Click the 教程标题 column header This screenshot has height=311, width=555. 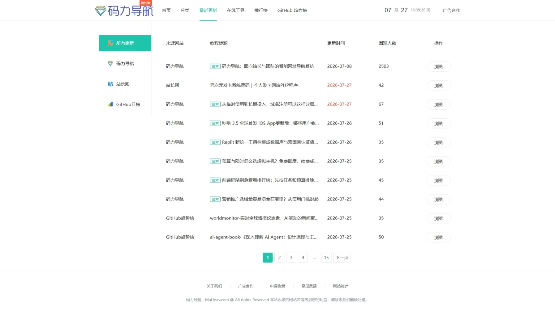click(219, 43)
